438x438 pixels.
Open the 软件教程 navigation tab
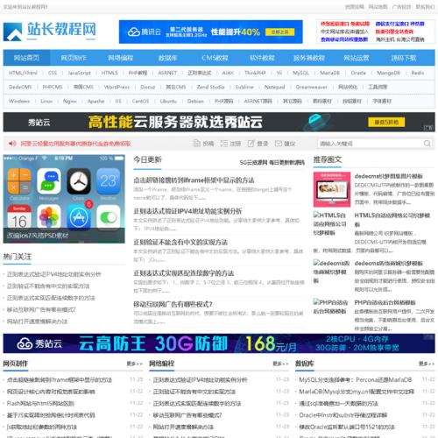pos(262,58)
